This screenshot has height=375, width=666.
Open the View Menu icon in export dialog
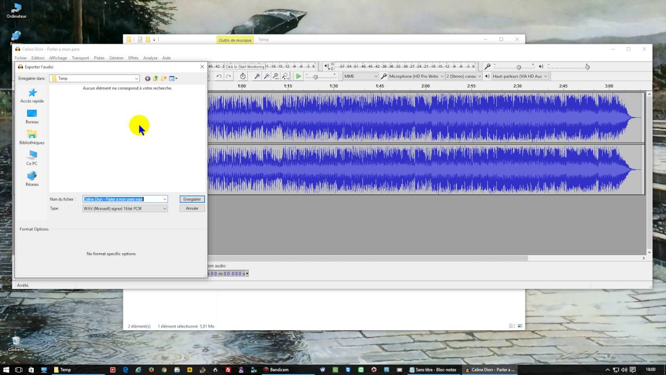pyautogui.click(x=173, y=79)
